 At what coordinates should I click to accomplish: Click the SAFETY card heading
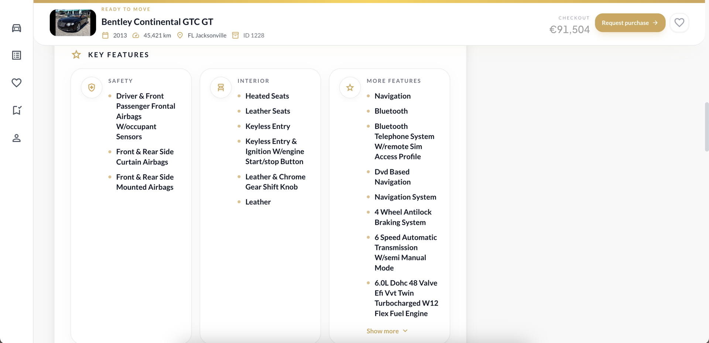120,81
